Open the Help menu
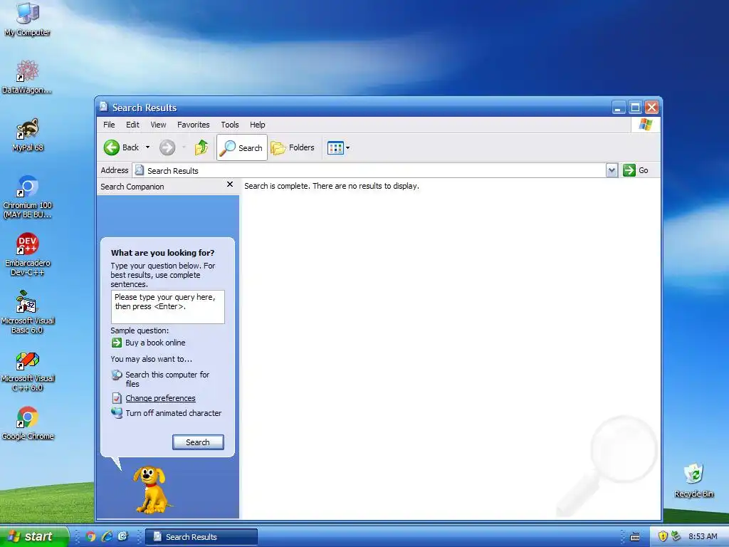Viewport: 729px width, 547px height. [x=257, y=125]
